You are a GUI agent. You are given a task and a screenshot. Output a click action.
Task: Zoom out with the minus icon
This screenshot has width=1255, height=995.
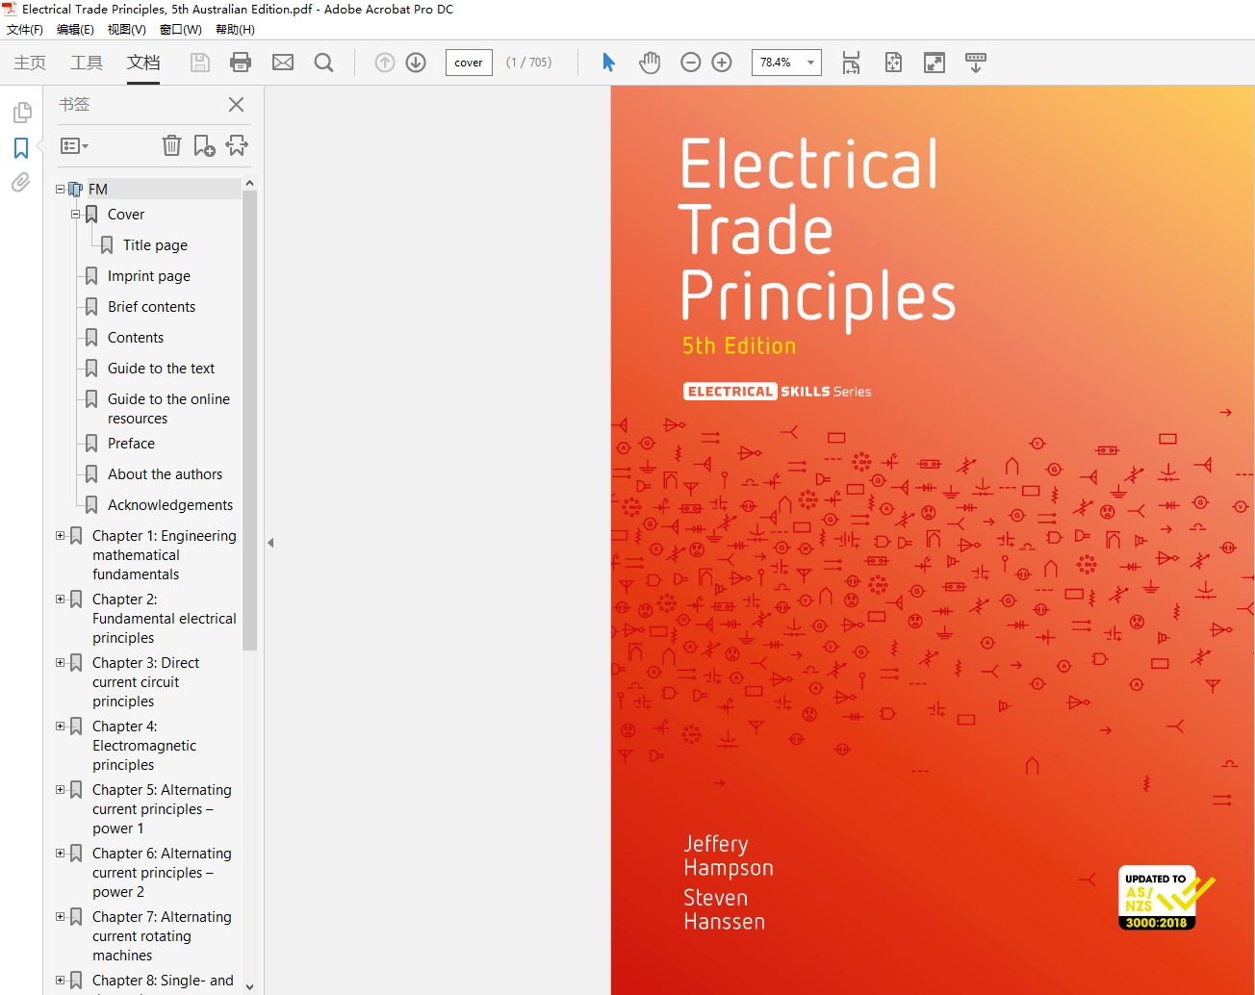pos(691,63)
